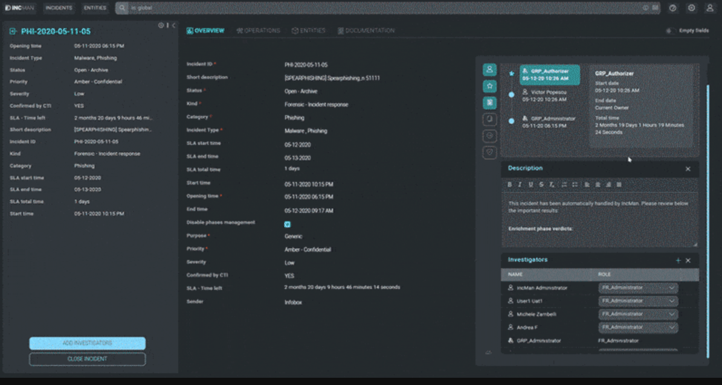Select the document icon in widget side strip
Screen dimensions: 722x385
(x=489, y=103)
